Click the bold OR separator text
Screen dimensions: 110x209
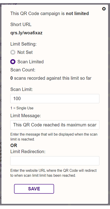point(14,145)
